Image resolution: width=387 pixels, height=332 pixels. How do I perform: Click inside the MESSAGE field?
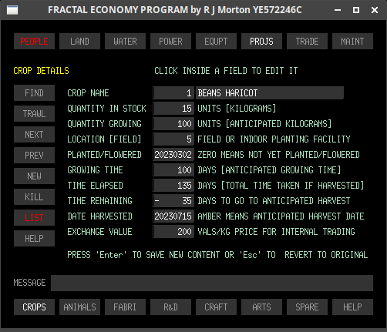point(212,283)
